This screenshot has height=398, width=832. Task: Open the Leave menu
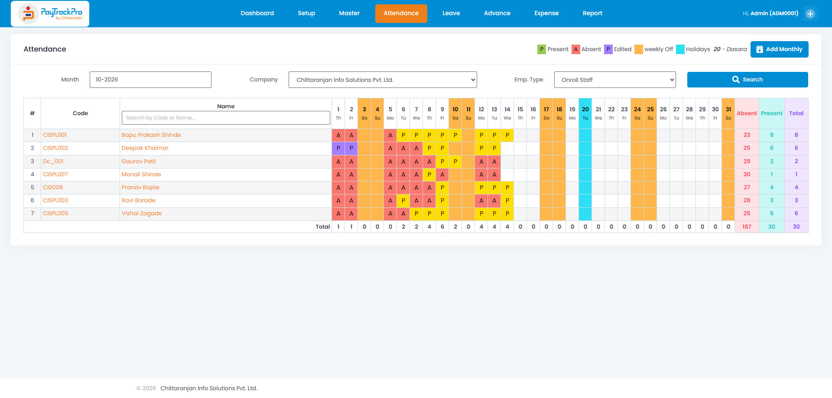coord(451,13)
